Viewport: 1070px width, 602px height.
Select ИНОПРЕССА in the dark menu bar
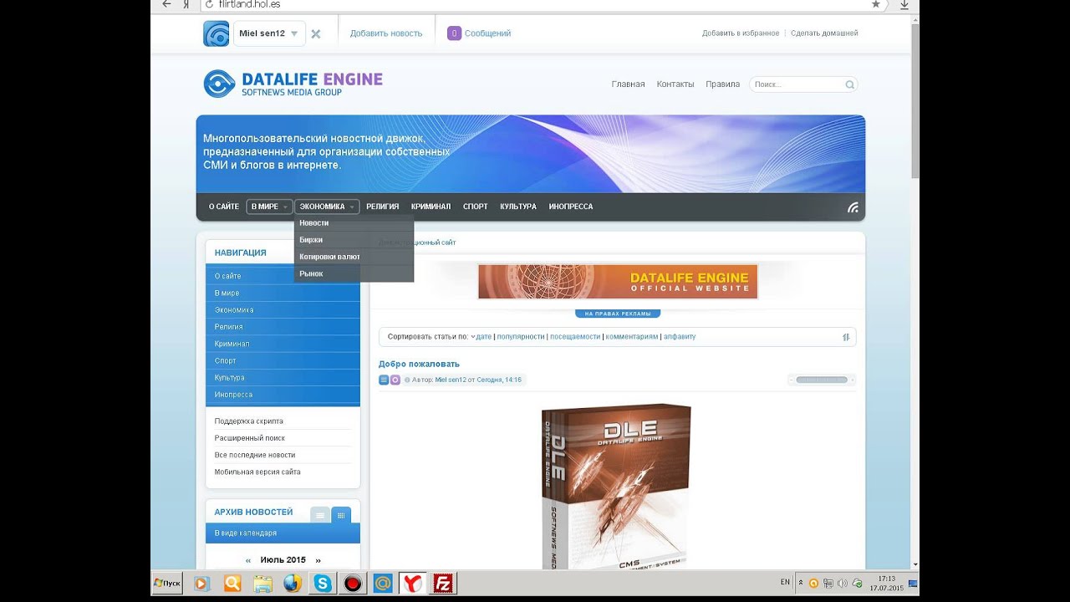pos(571,207)
